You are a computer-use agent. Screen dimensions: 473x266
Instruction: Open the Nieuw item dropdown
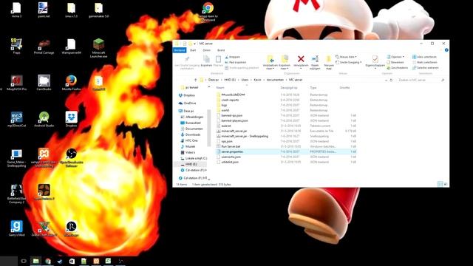(x=346, y=57)
